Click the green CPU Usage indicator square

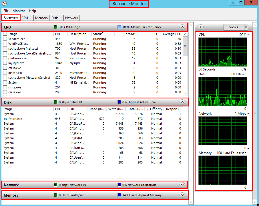click(56, 27)
